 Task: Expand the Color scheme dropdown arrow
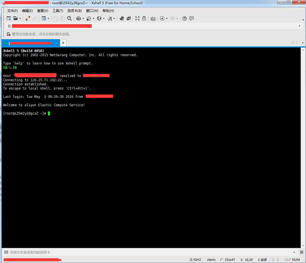(93, 19)
